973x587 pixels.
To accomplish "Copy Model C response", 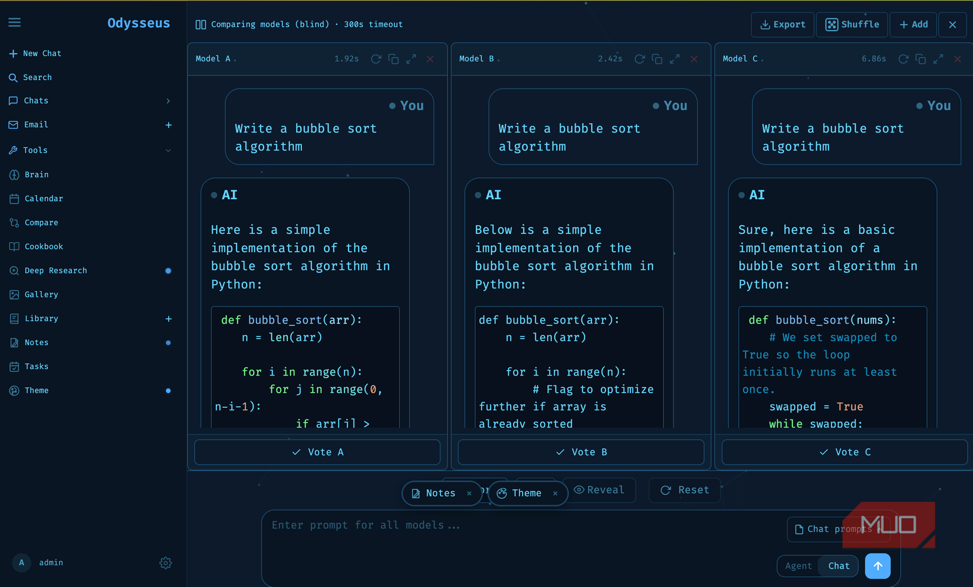I will tap(921, 59).
